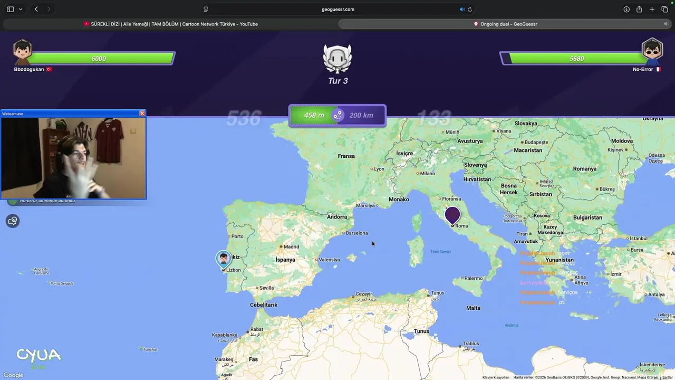
Task: Click the Kasablanka city label
Action: click(225, 335)
